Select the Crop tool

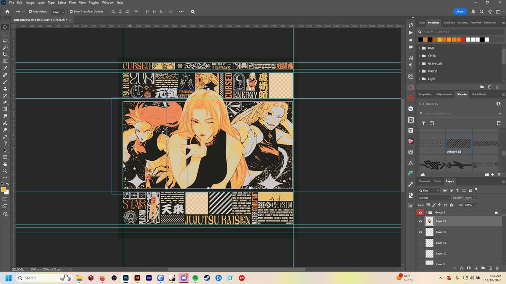point(5,54)
